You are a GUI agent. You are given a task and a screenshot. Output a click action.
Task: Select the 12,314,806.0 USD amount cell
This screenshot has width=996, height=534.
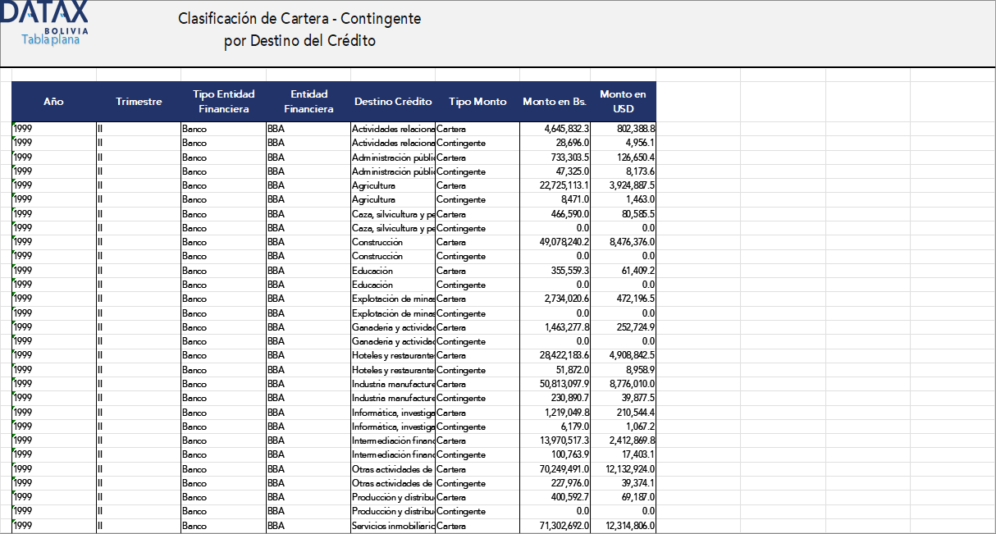pos(624,526)
